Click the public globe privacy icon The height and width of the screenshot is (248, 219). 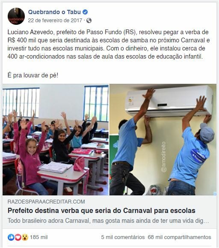coord(89,21)
